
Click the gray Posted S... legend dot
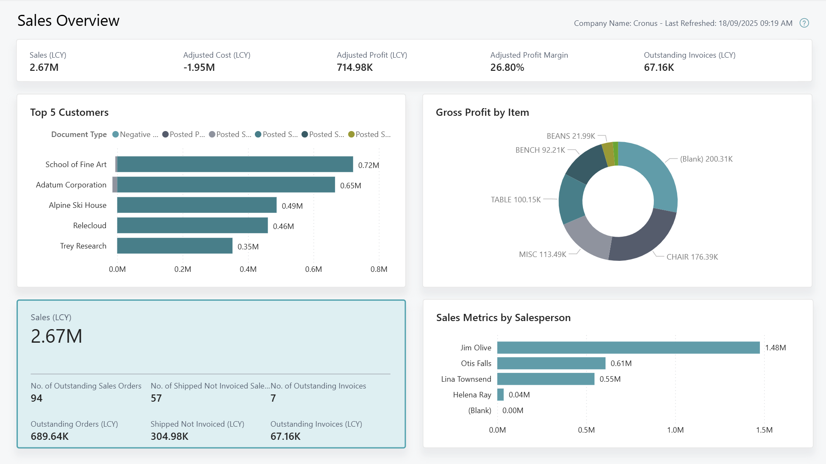click(x=212, y=134)
